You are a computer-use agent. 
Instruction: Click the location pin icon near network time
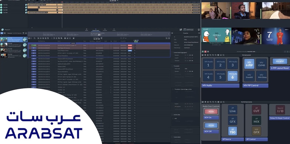(102, 38)
